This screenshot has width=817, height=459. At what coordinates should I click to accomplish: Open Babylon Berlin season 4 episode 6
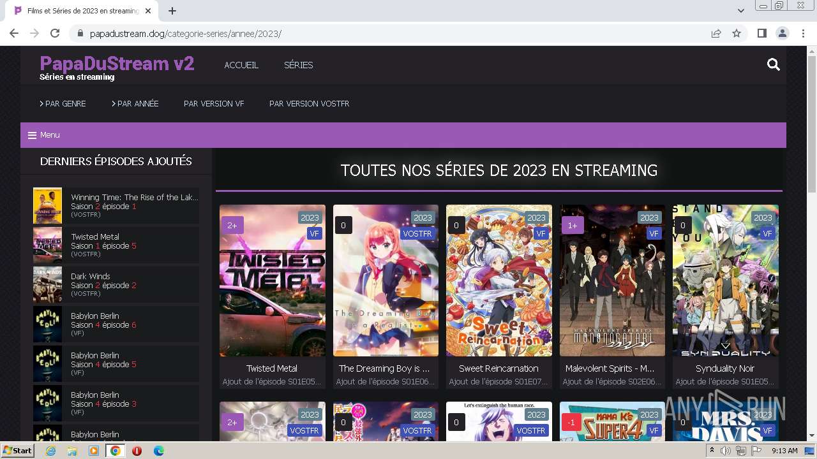(116, 324)
